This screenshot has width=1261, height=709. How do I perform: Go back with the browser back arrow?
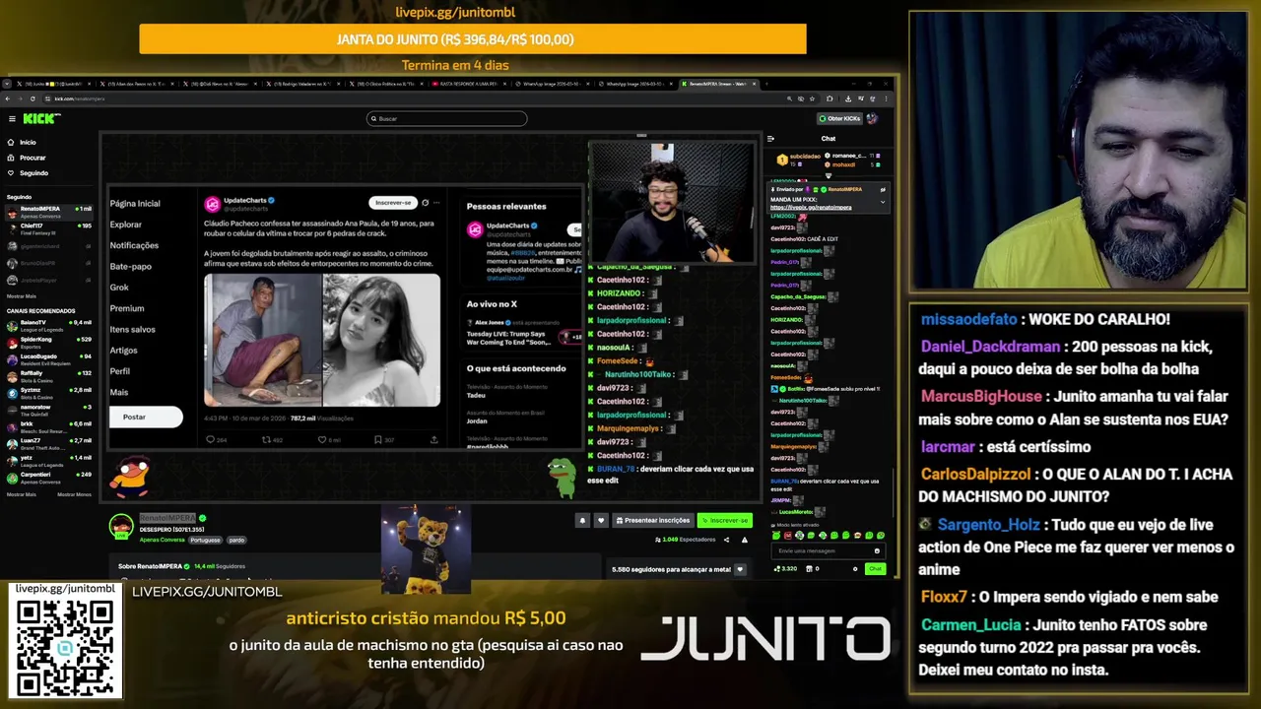[7, 98]
